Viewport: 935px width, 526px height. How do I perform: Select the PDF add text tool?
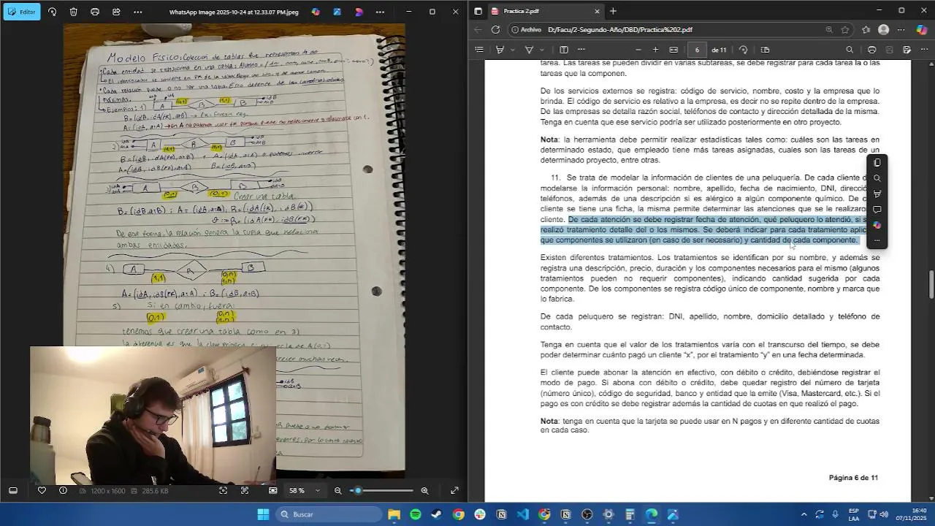(x=564, y=50)
